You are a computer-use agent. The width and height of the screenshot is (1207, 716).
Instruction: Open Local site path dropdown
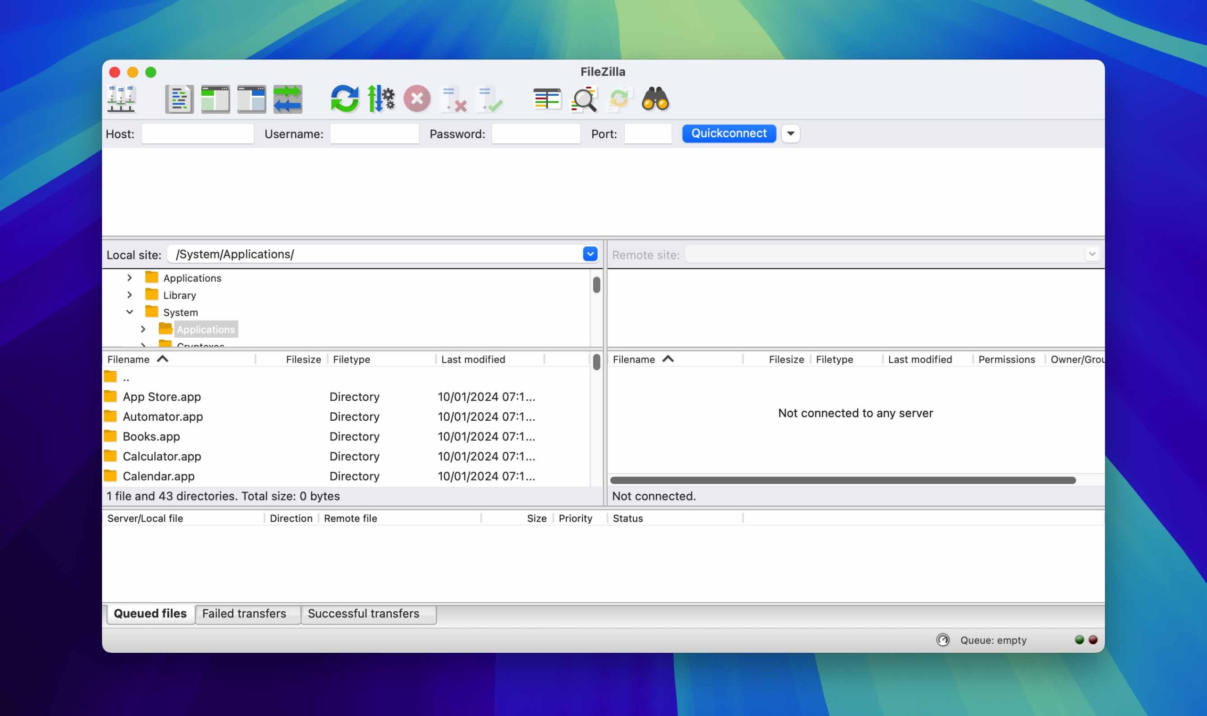coord(590,254)
